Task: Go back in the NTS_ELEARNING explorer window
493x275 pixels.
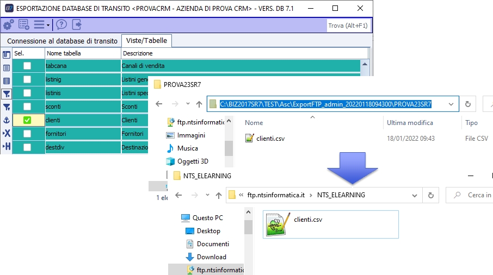Action: coord(178,195)
